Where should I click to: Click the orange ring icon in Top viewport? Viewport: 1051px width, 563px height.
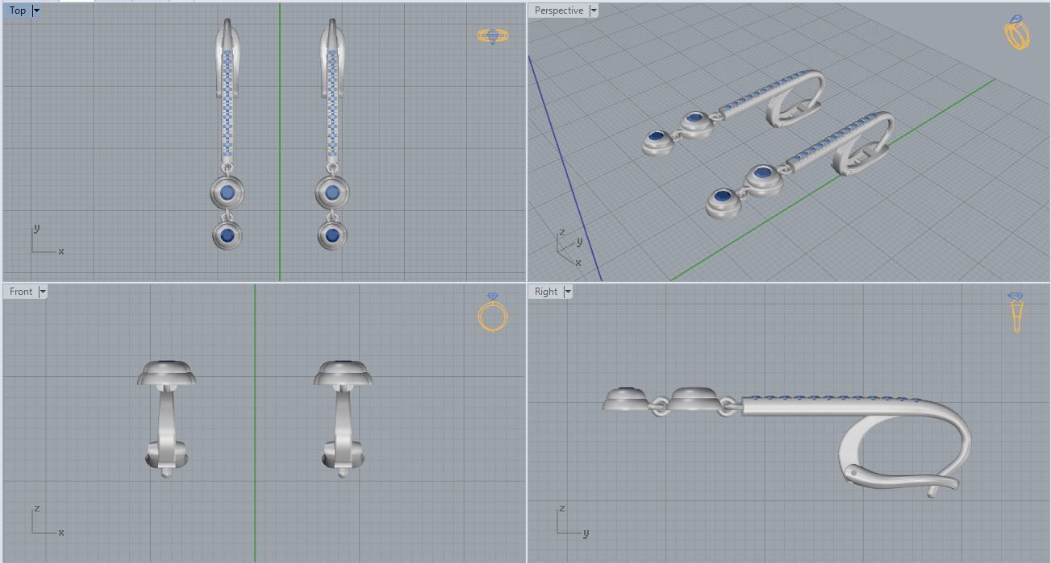pos(493,35)
